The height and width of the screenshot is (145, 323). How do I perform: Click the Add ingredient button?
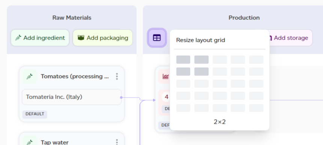[x=40, y=38]
